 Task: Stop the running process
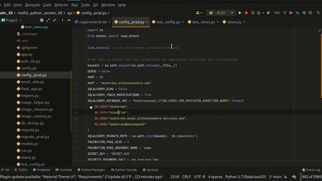point(268,13)
